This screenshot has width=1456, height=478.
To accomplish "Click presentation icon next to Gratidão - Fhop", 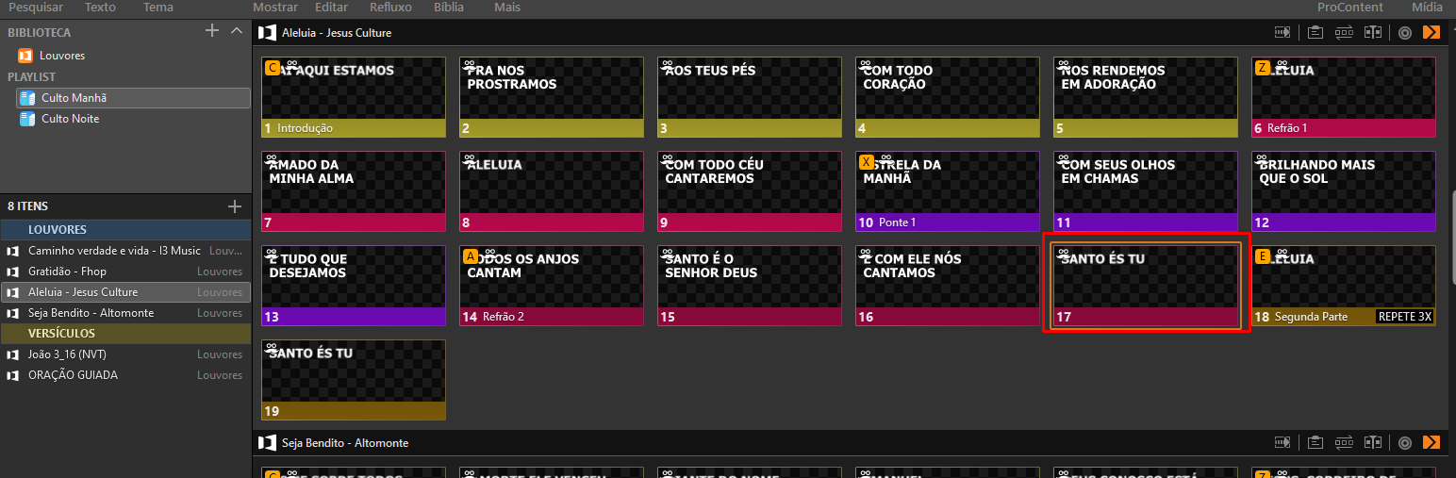I will pyautogui.click(x=13, y=272).
